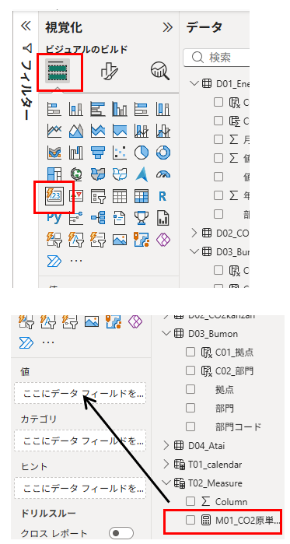Insert a line chart visual
290x544 pixels.
(x=54, y=131)
